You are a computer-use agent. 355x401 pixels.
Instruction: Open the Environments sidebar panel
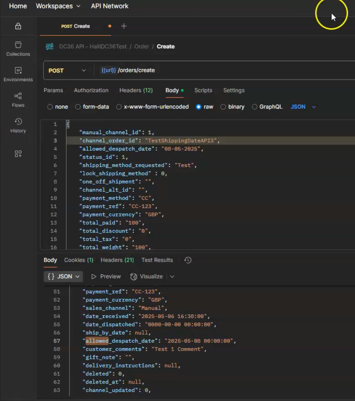tap(18, 74)
